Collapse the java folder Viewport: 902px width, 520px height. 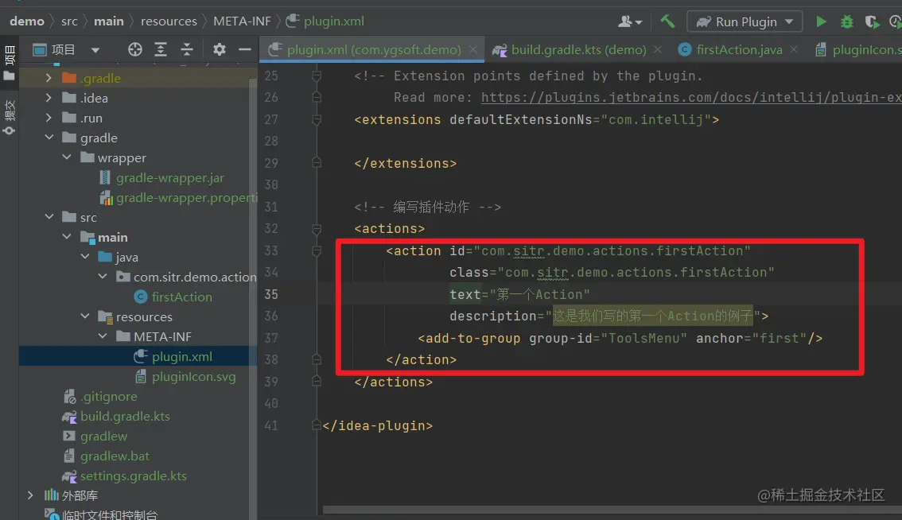(85, 257)
